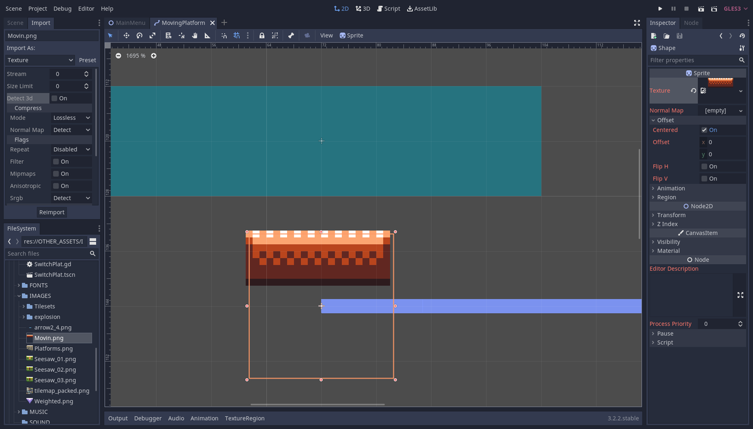
Task: Click the list-select tool icon
Action: pos(168,35)
